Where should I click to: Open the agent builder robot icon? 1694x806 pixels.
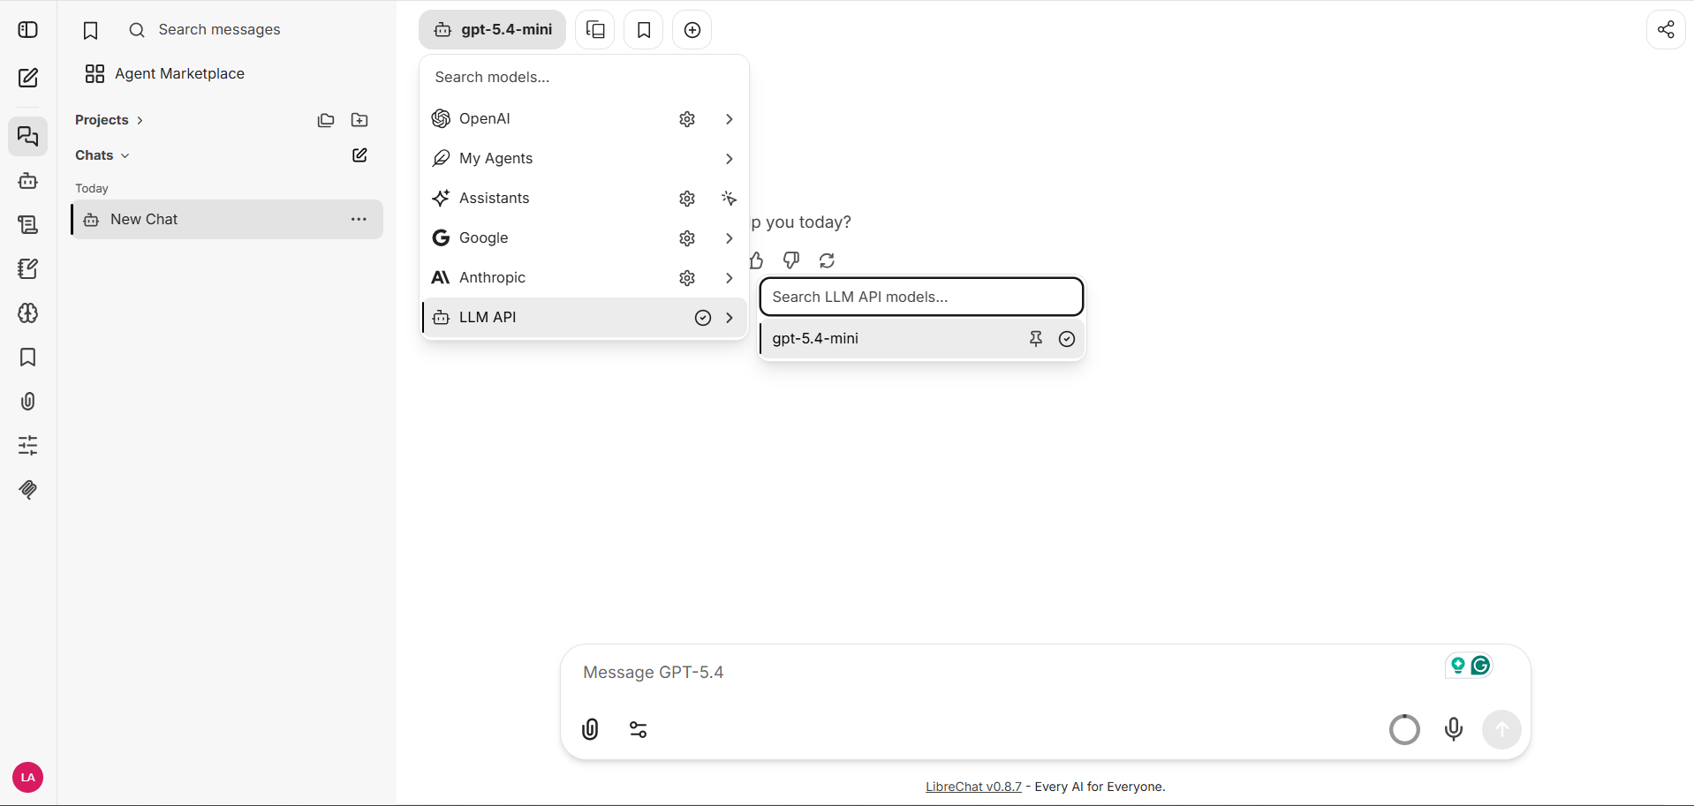(28, 181)
